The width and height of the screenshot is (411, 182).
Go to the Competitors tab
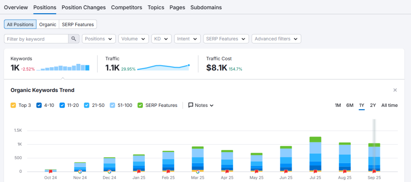point(126,7)
